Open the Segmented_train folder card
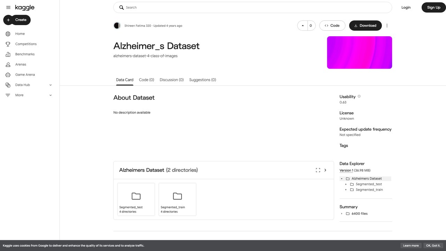The width and height of the screenshot is (446, 251). click(177, 199)
